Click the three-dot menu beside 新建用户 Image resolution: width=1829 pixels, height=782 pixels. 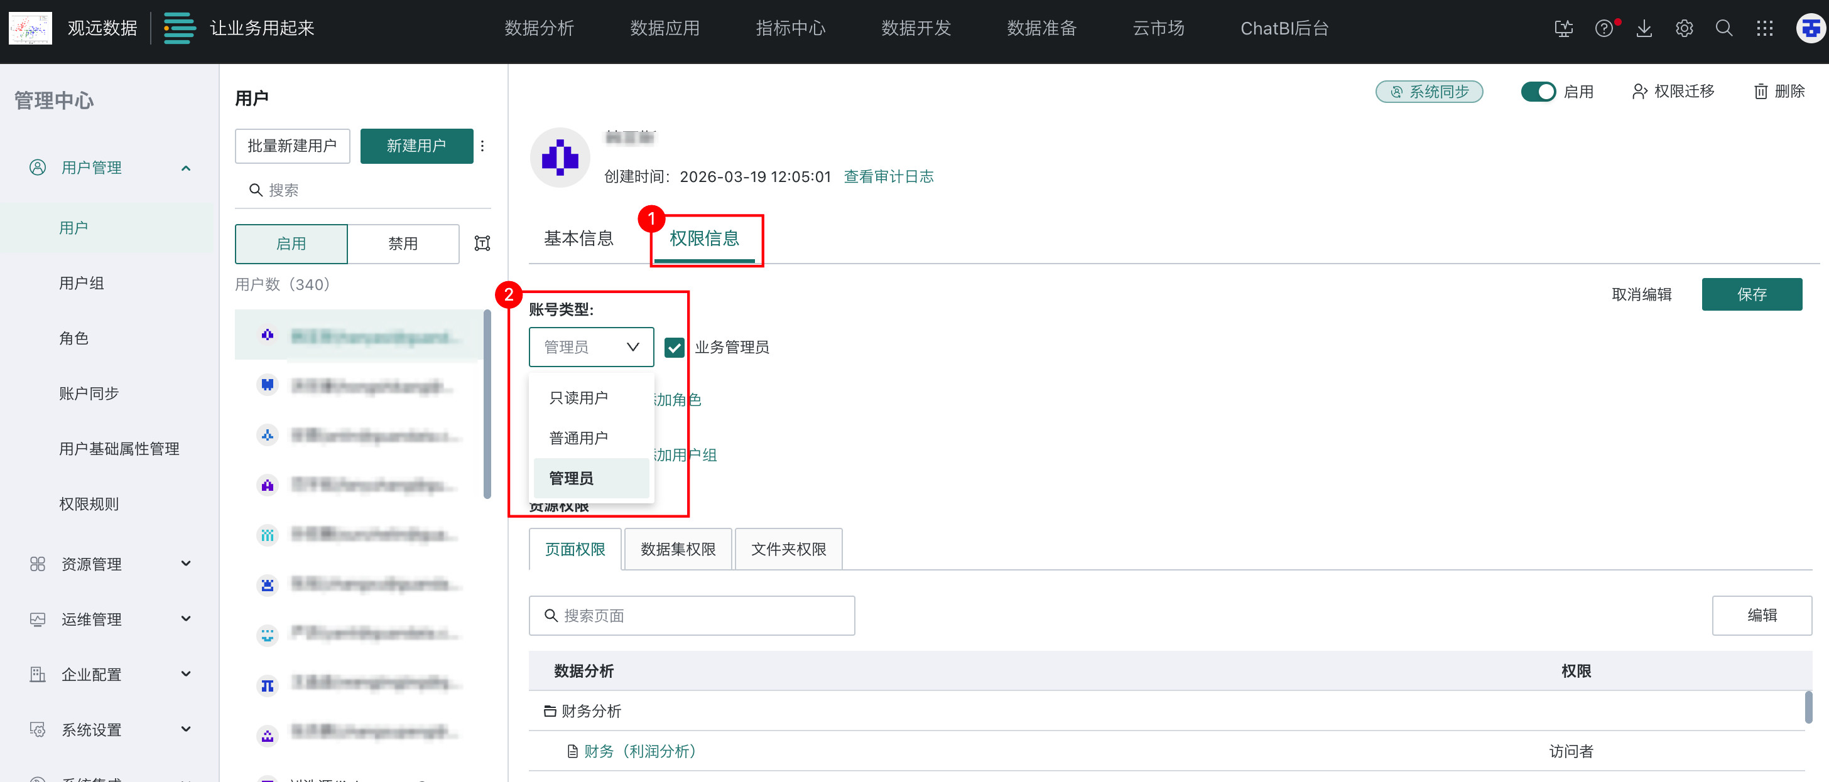482,146
